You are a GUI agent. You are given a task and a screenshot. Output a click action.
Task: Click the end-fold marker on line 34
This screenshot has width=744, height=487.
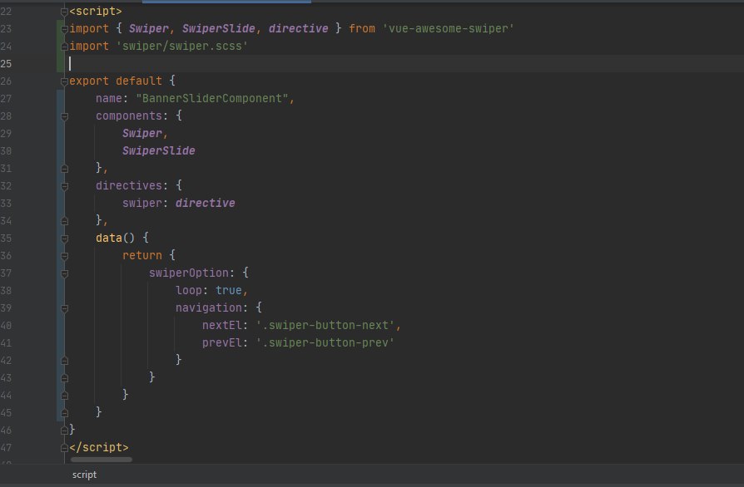[65, 221]
